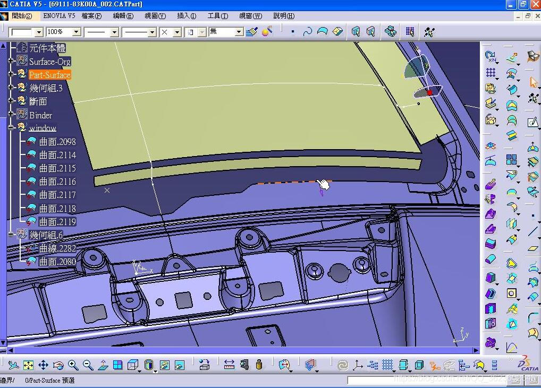Open the 開始(S) menu

[x=21, y=16]
